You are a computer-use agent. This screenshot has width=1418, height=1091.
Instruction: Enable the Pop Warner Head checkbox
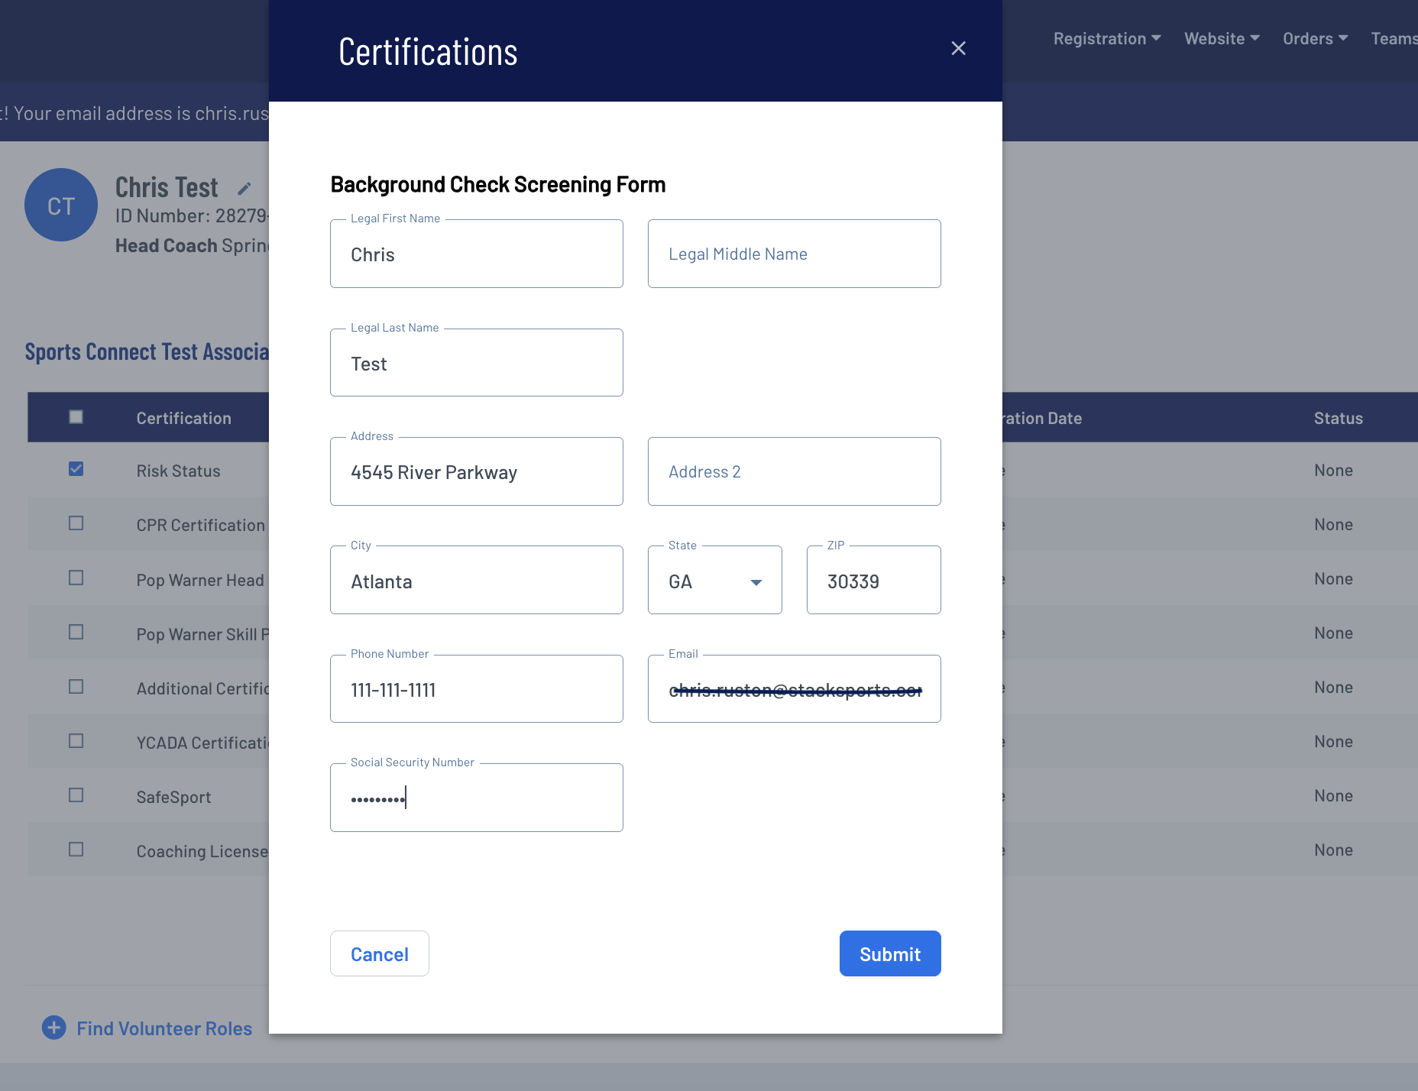click(x=76, y=578)
